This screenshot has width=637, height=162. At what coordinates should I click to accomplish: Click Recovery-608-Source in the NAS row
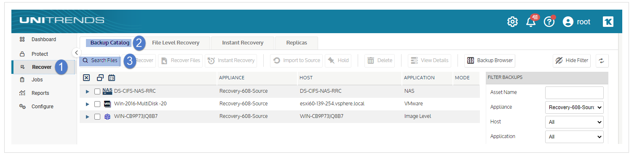pos(244,91)
